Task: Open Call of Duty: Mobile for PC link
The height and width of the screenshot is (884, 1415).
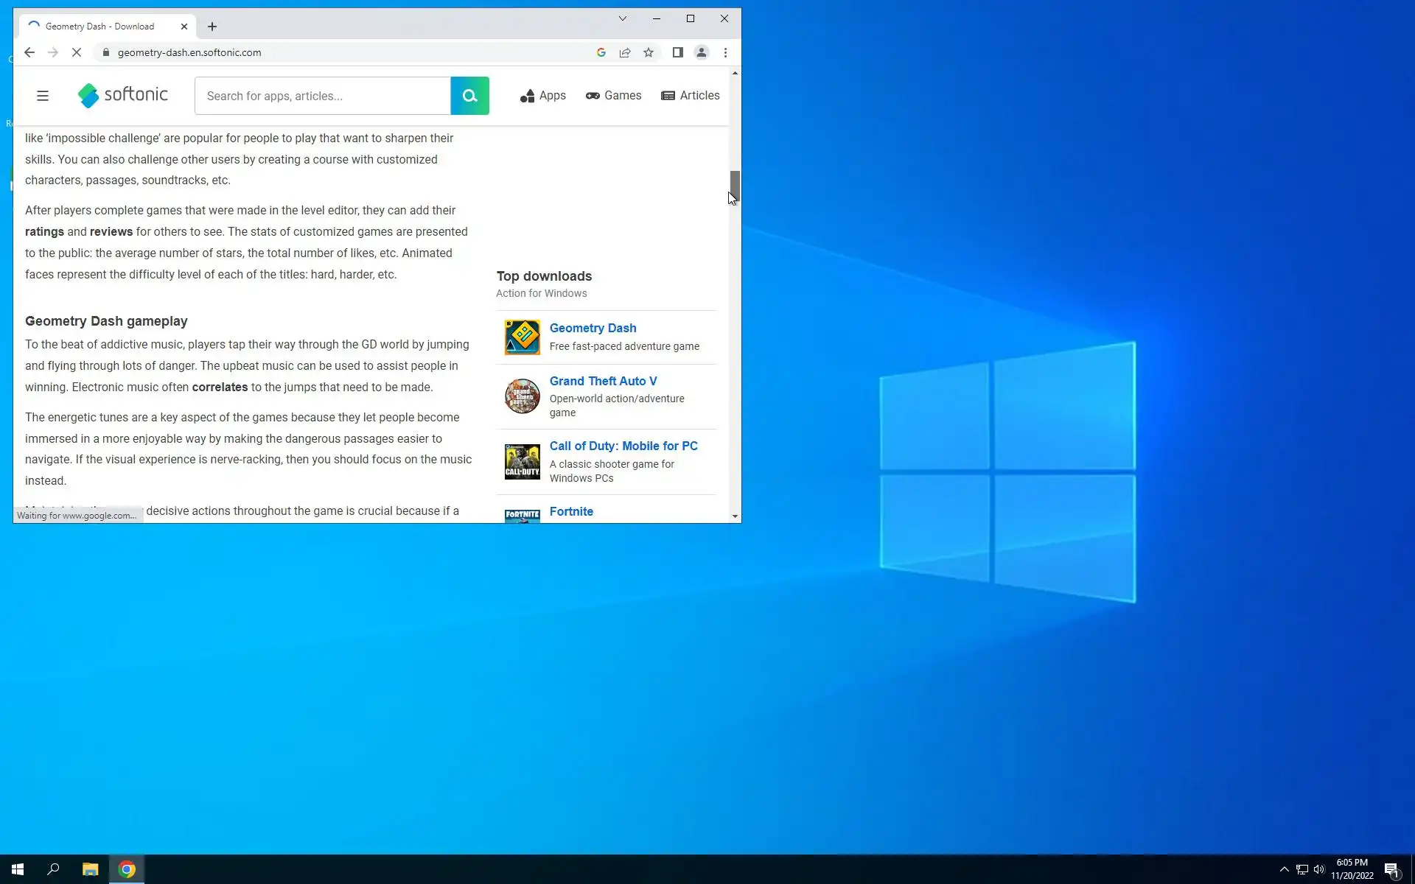Action: click(x=623, y=446)
